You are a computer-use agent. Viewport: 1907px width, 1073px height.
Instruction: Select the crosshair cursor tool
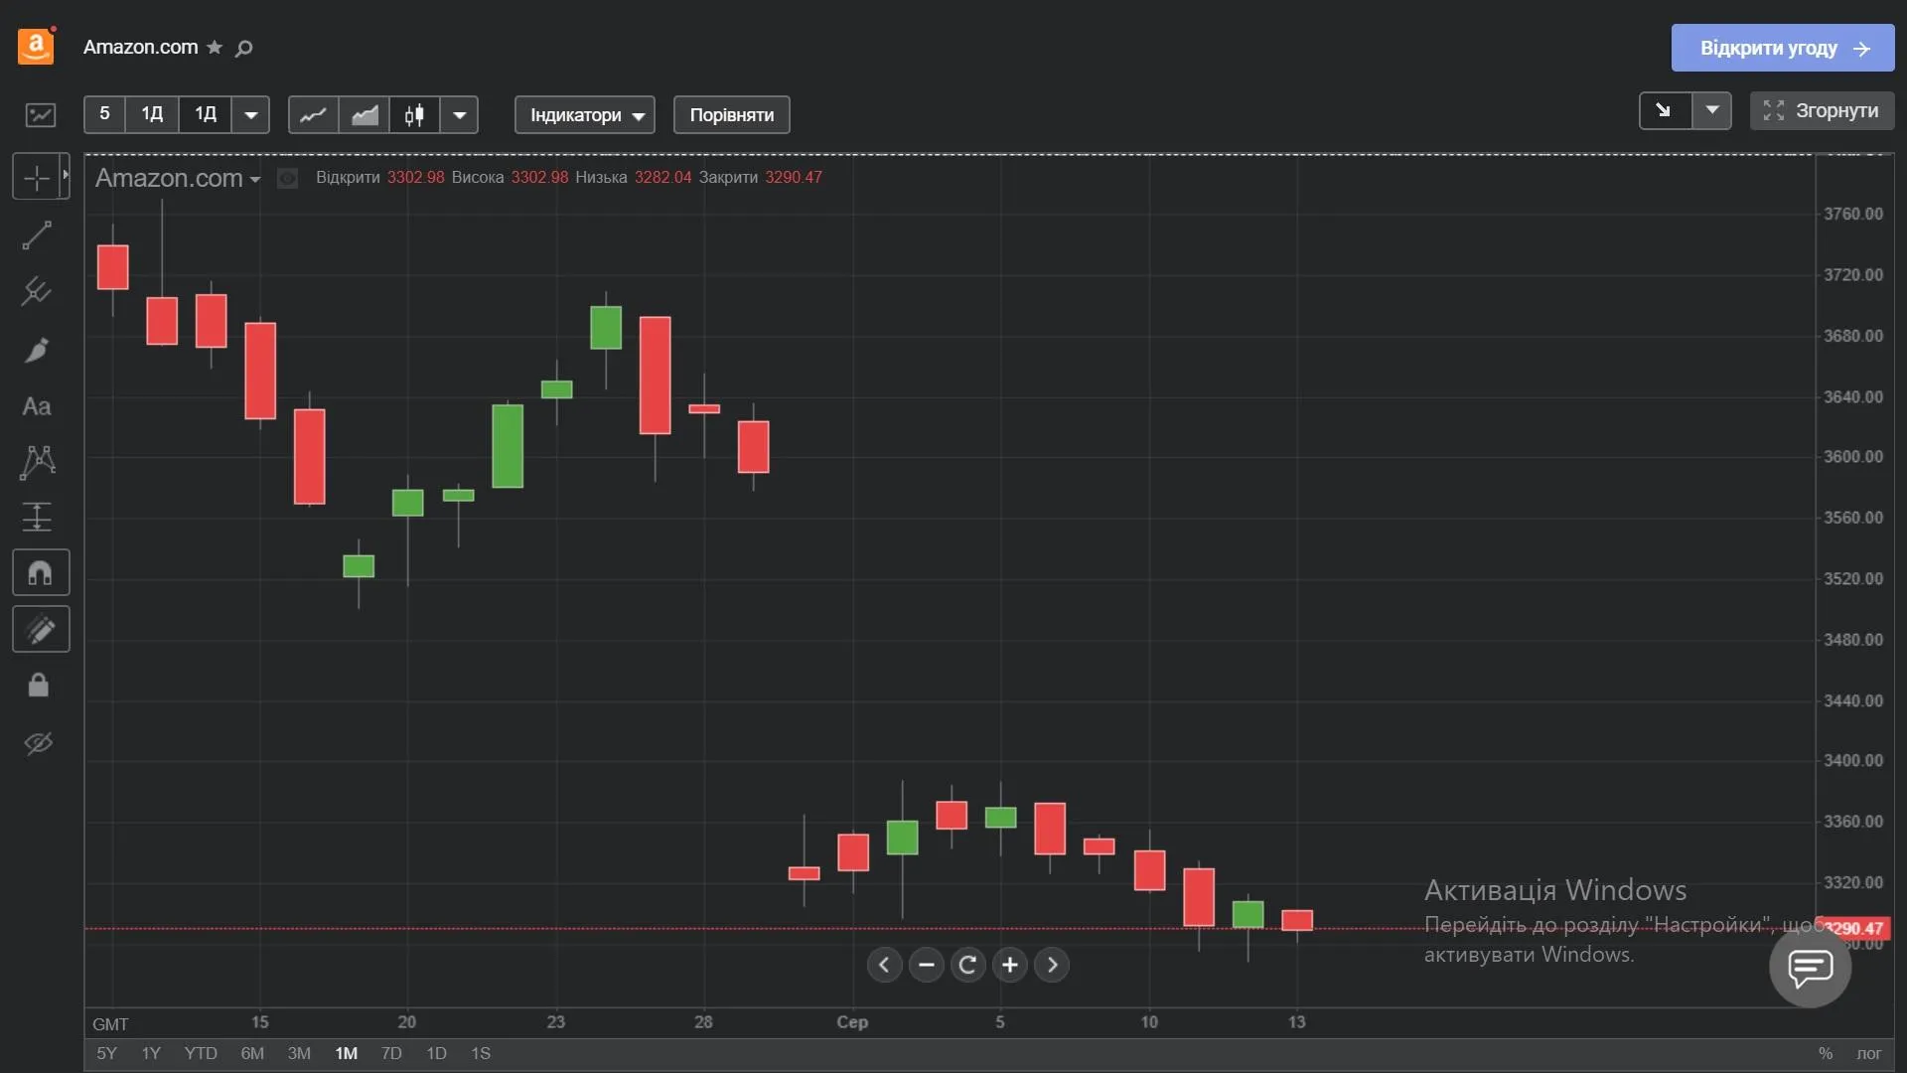[x=36, y=177]
